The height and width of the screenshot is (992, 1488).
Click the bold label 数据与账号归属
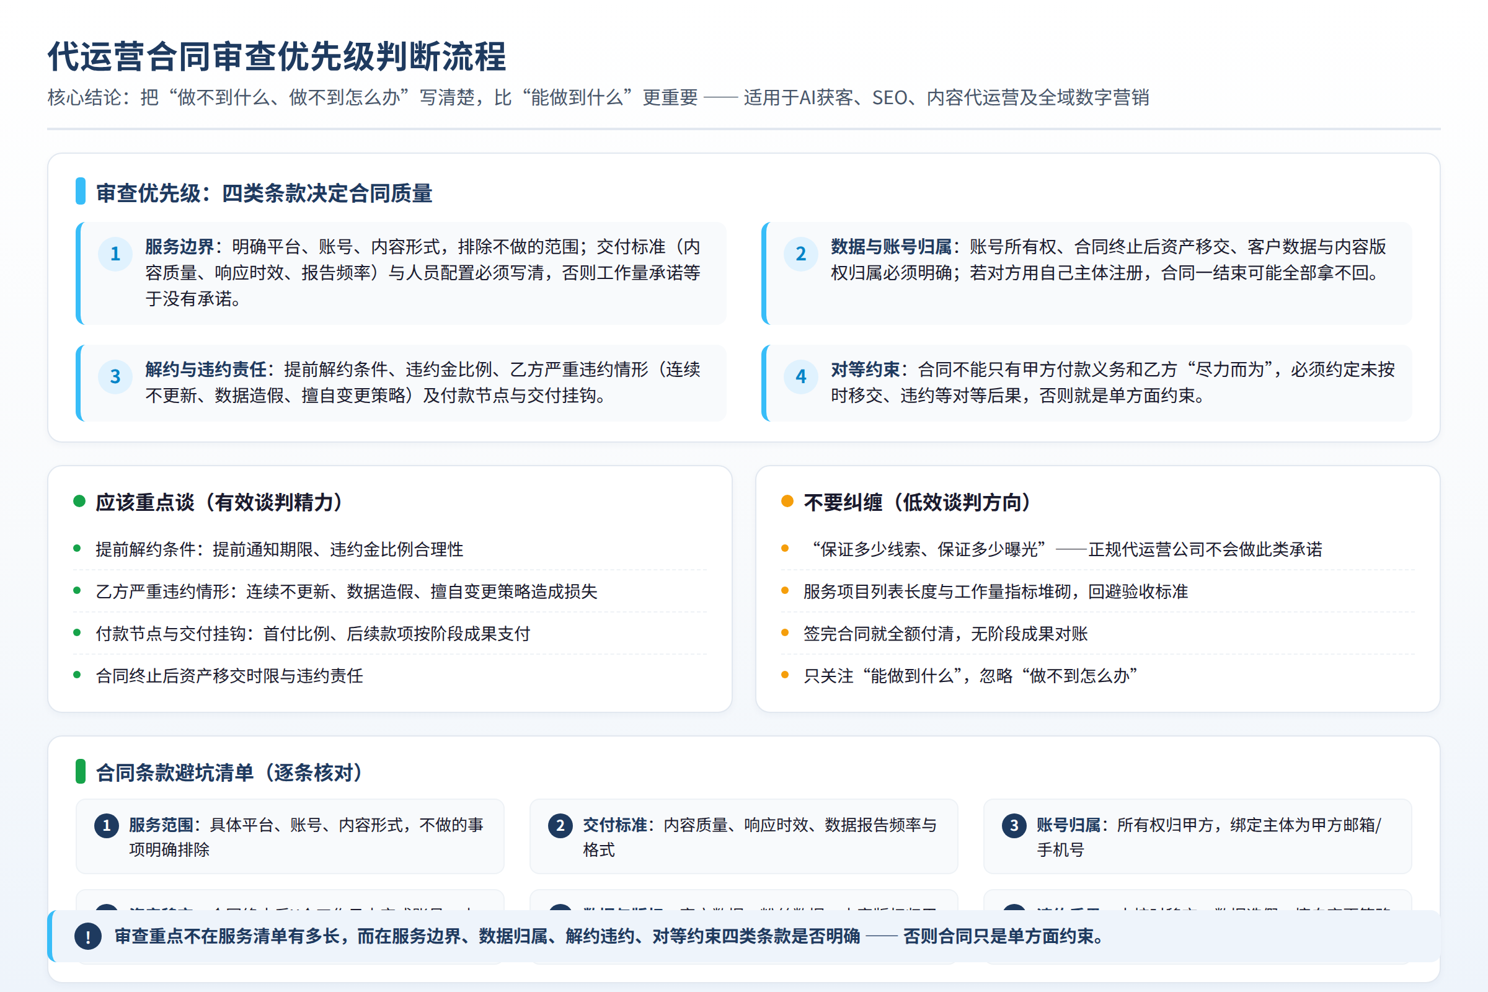coord(892,246)
